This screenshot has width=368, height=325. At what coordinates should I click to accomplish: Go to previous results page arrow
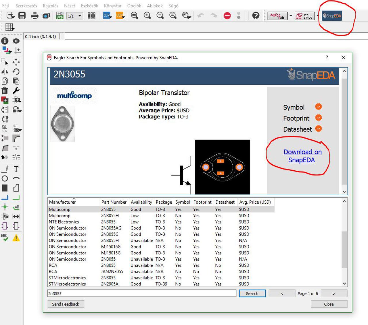click(282, 293)
